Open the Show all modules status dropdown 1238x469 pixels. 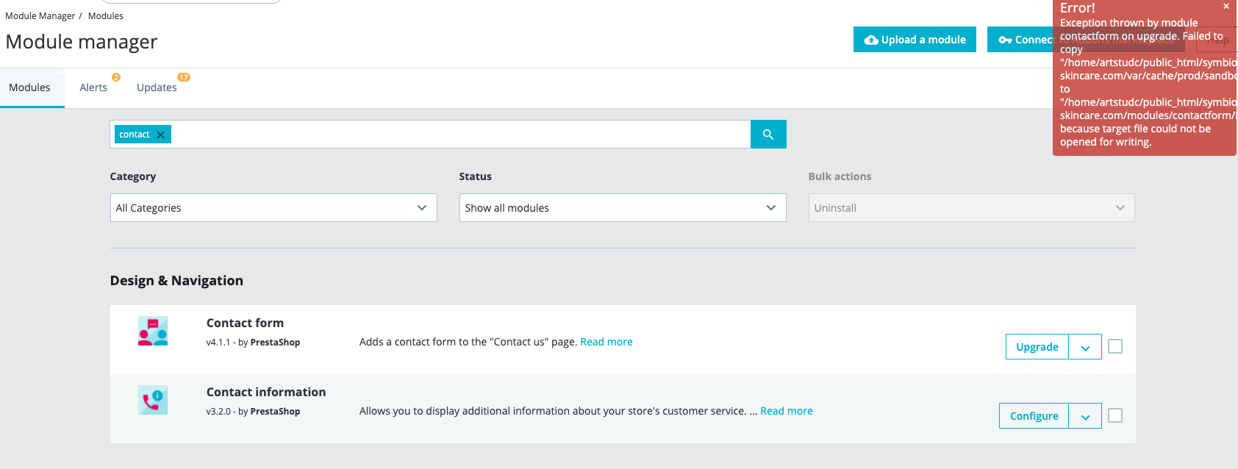pyautogui.click(x=622, y=208)
